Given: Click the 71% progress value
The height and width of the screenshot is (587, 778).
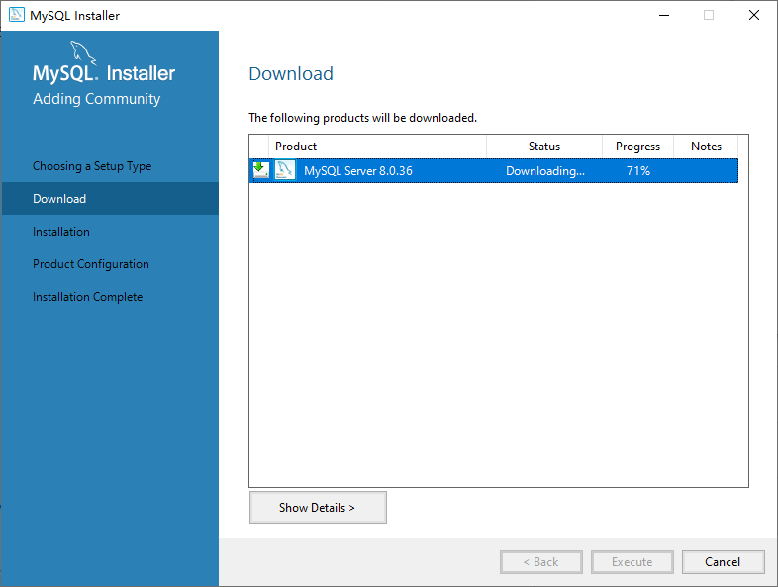Looking at the screenshot, I should coord(638,170).
